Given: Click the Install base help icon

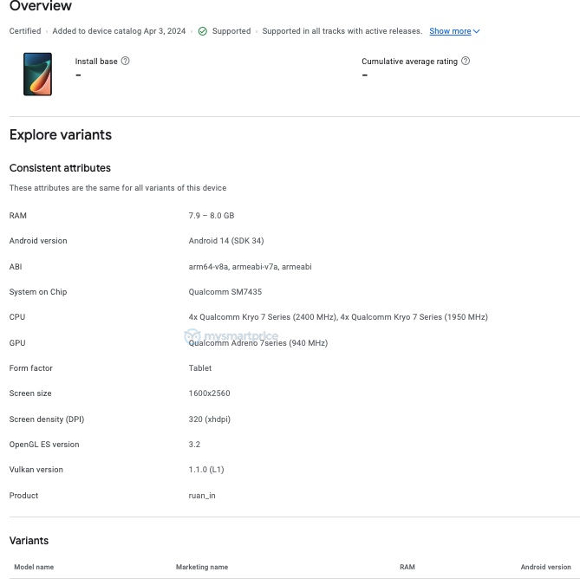Looking at the screenshot, I should [126, 62].
